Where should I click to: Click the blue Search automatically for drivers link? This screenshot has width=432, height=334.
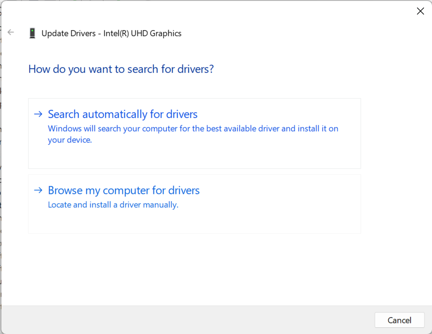coord(122,114)
